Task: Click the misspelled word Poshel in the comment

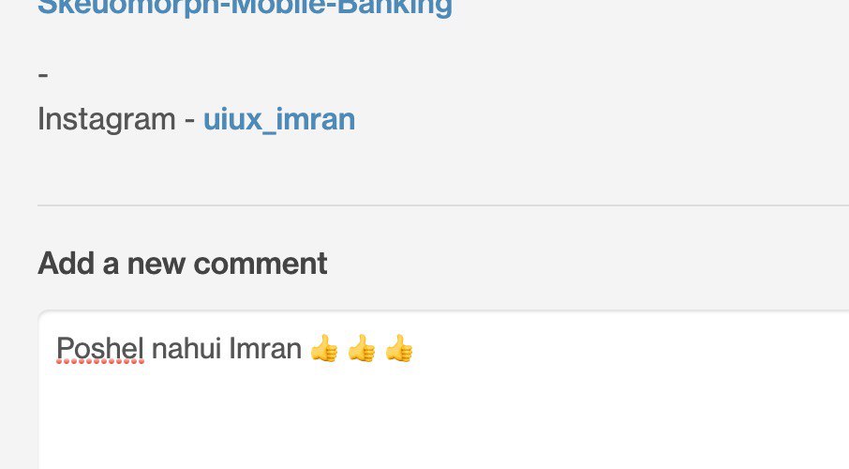Action: click(100, 348)
